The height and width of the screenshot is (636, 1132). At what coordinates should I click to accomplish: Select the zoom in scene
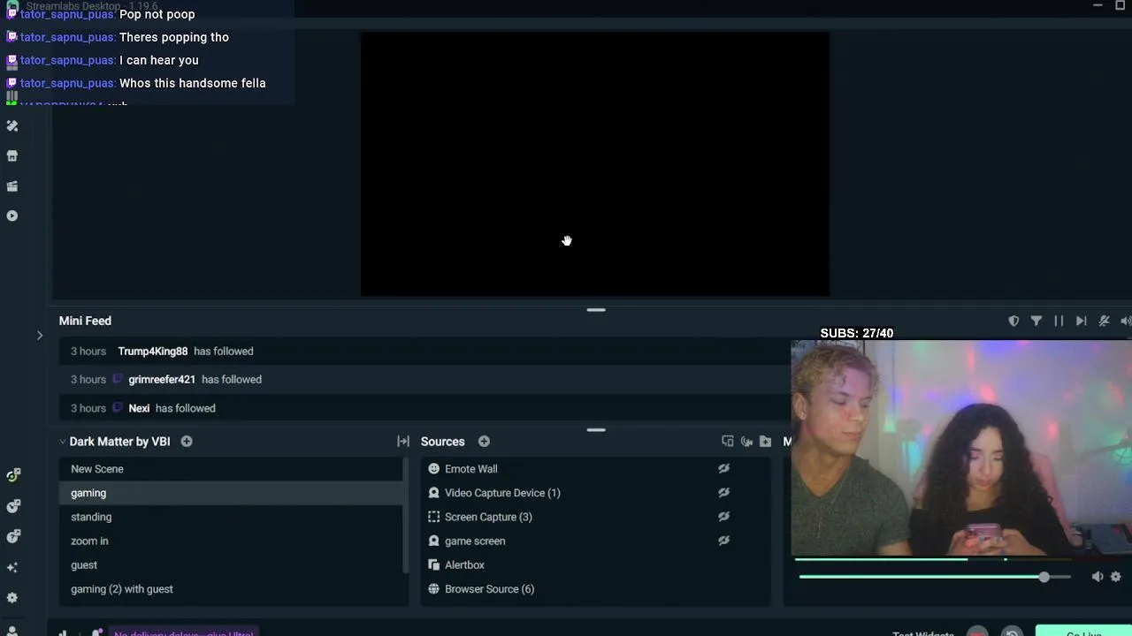(x=231, y=541)
